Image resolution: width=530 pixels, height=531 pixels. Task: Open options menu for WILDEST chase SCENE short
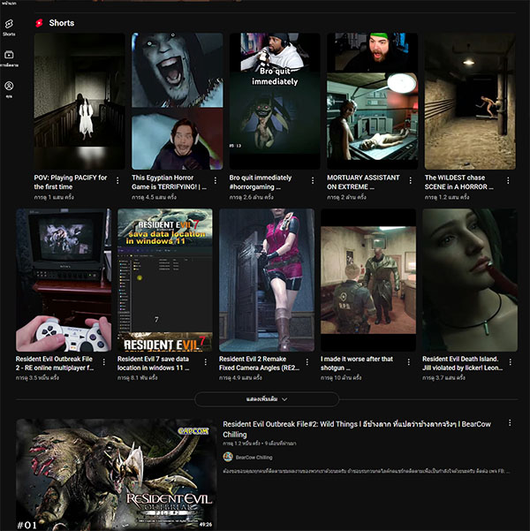[x=508, y=180]
